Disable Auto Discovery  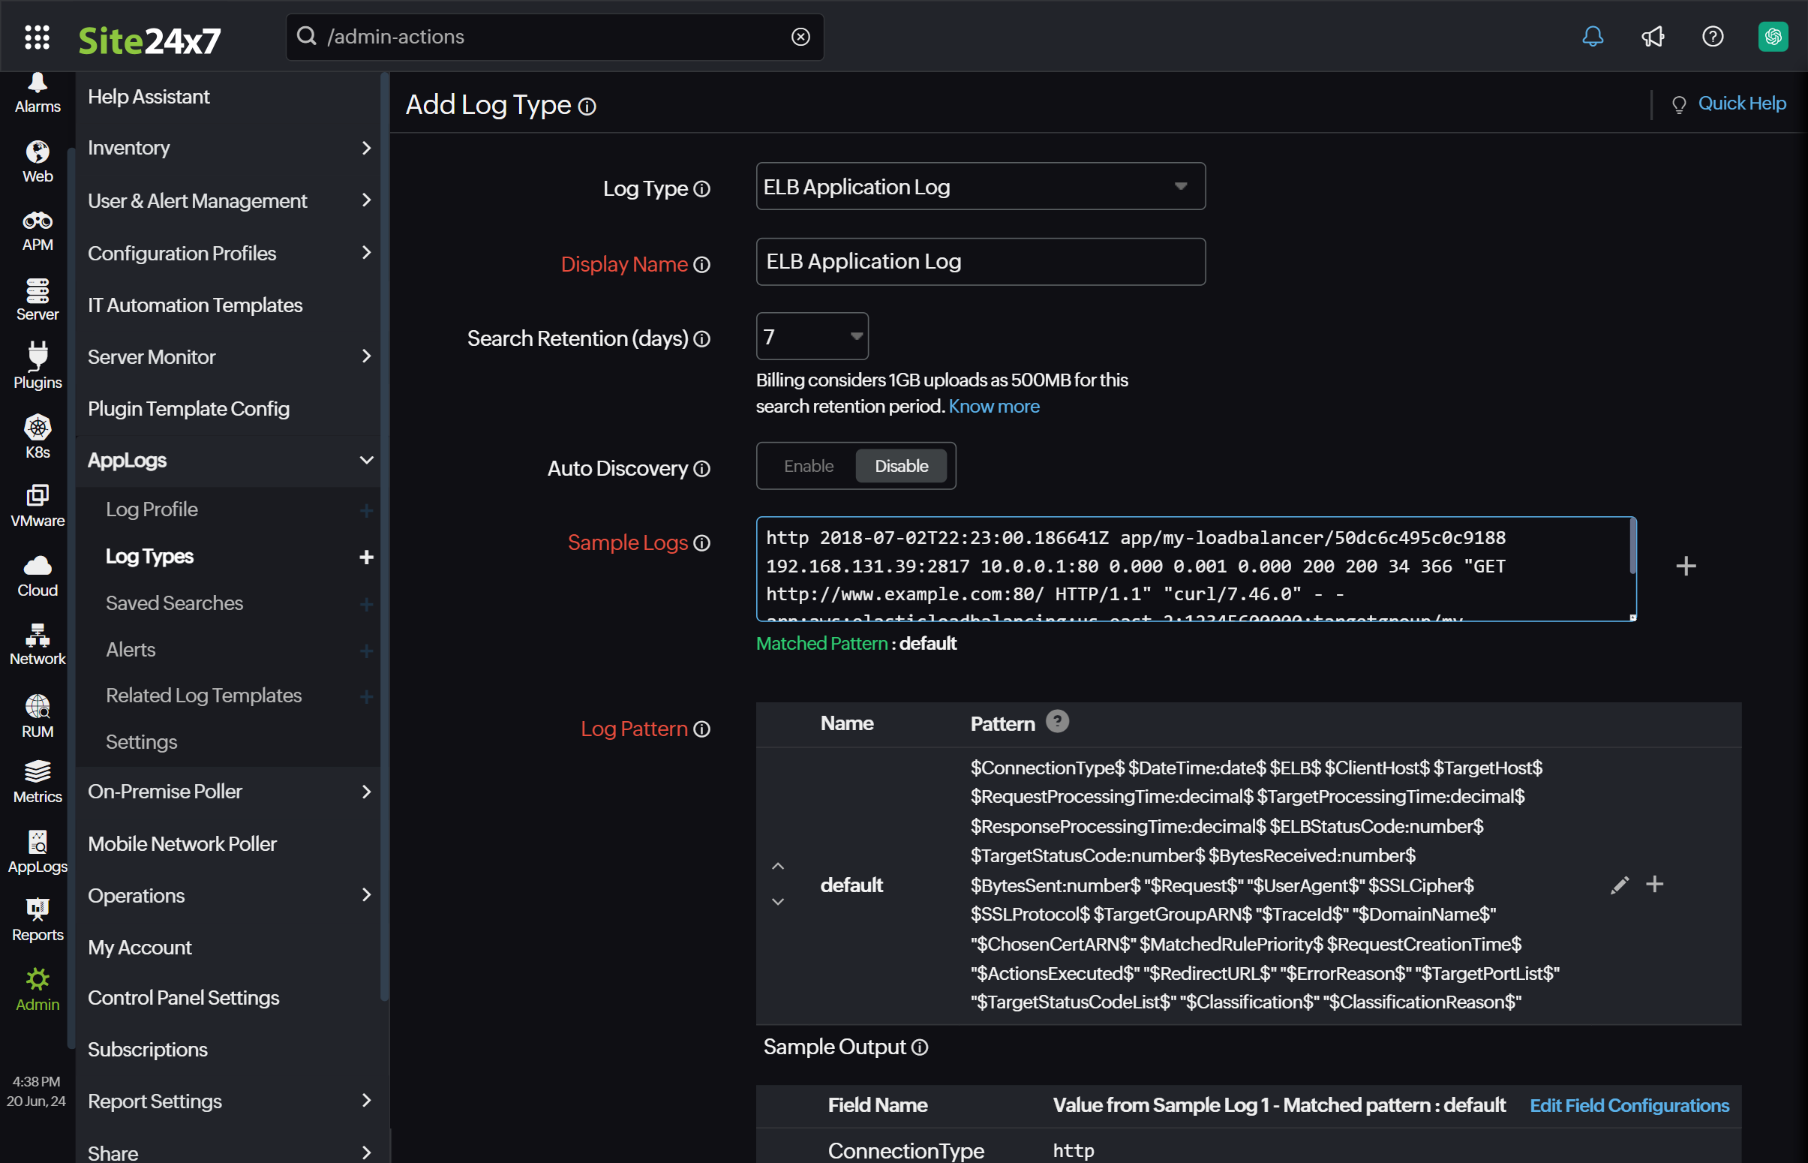(x=900, y=466)
